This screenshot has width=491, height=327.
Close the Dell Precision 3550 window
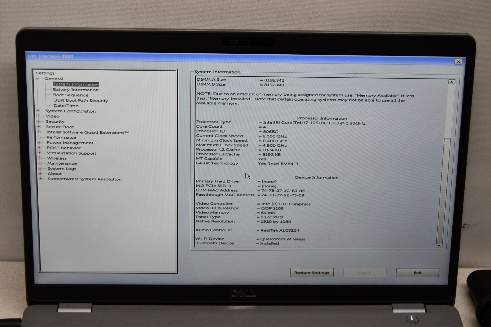[458, 62]
